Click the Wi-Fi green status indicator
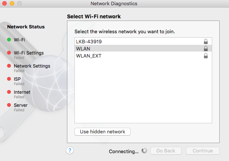The image size is (229, 161). 9,40
